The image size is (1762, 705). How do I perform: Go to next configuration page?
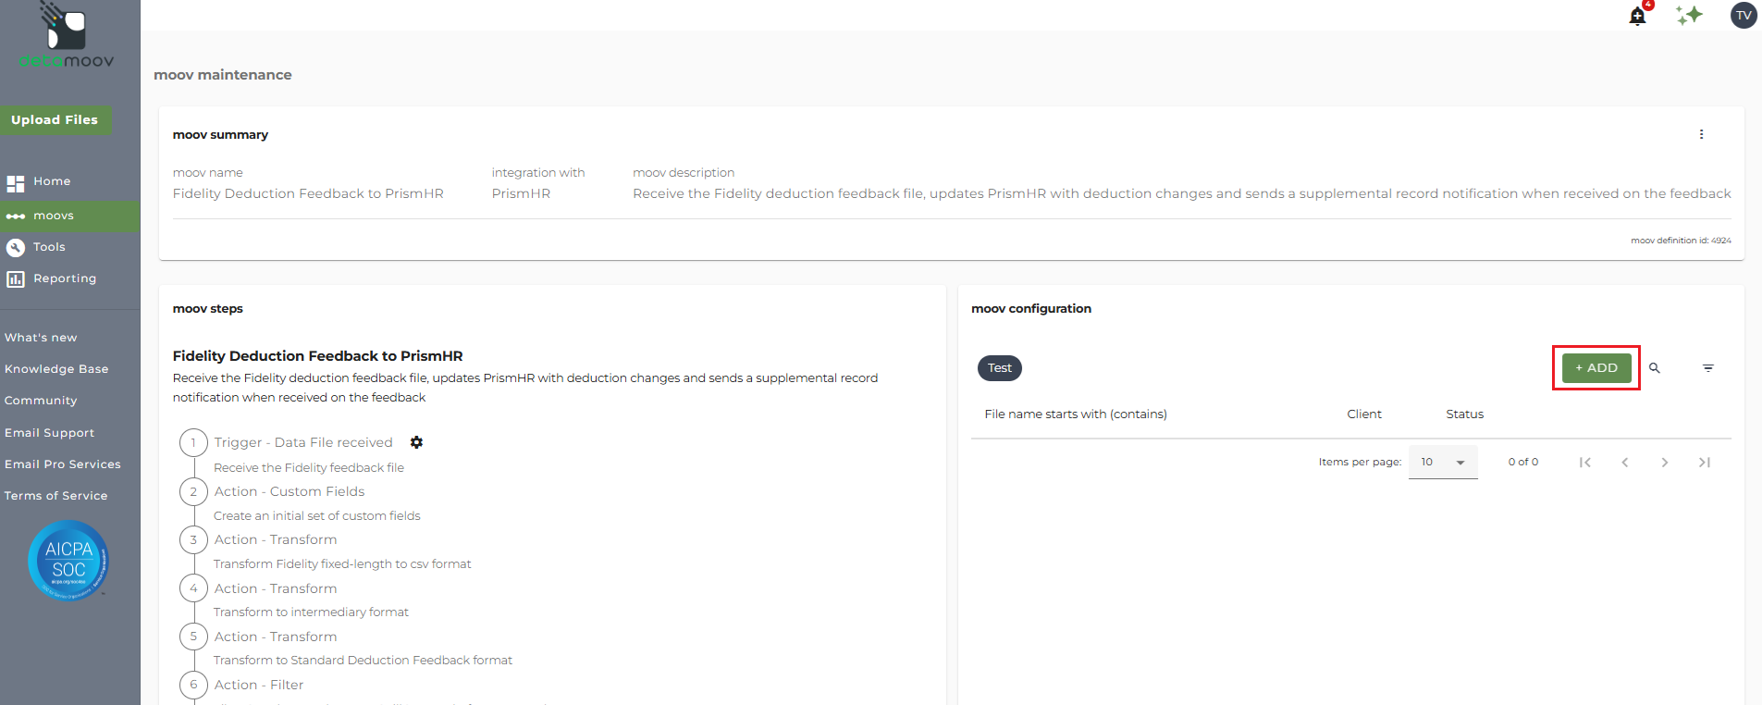point(1665,463)
